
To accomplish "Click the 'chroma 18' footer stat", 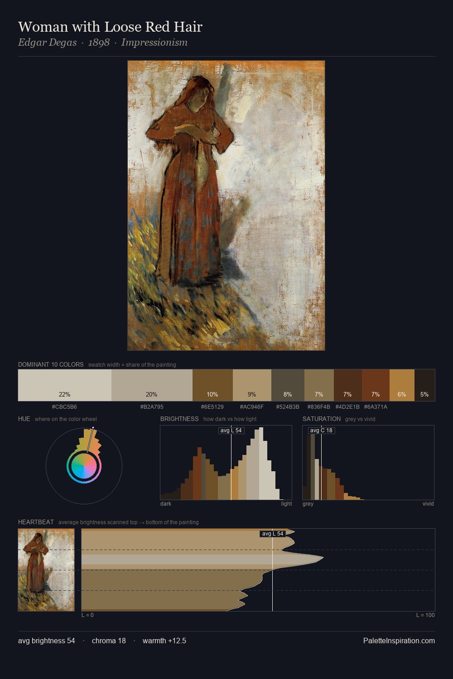I will coord(109,641).
